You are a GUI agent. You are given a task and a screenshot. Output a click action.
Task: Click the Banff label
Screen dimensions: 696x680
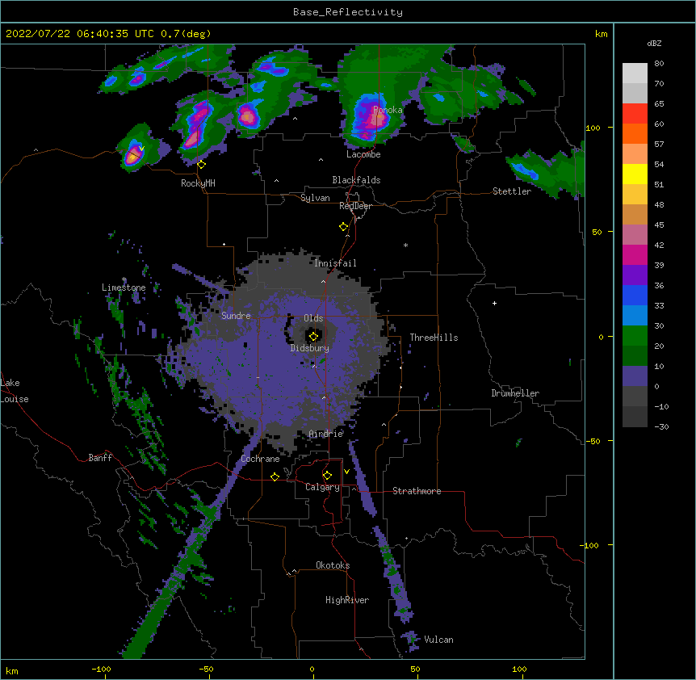[x=100, y=458]
